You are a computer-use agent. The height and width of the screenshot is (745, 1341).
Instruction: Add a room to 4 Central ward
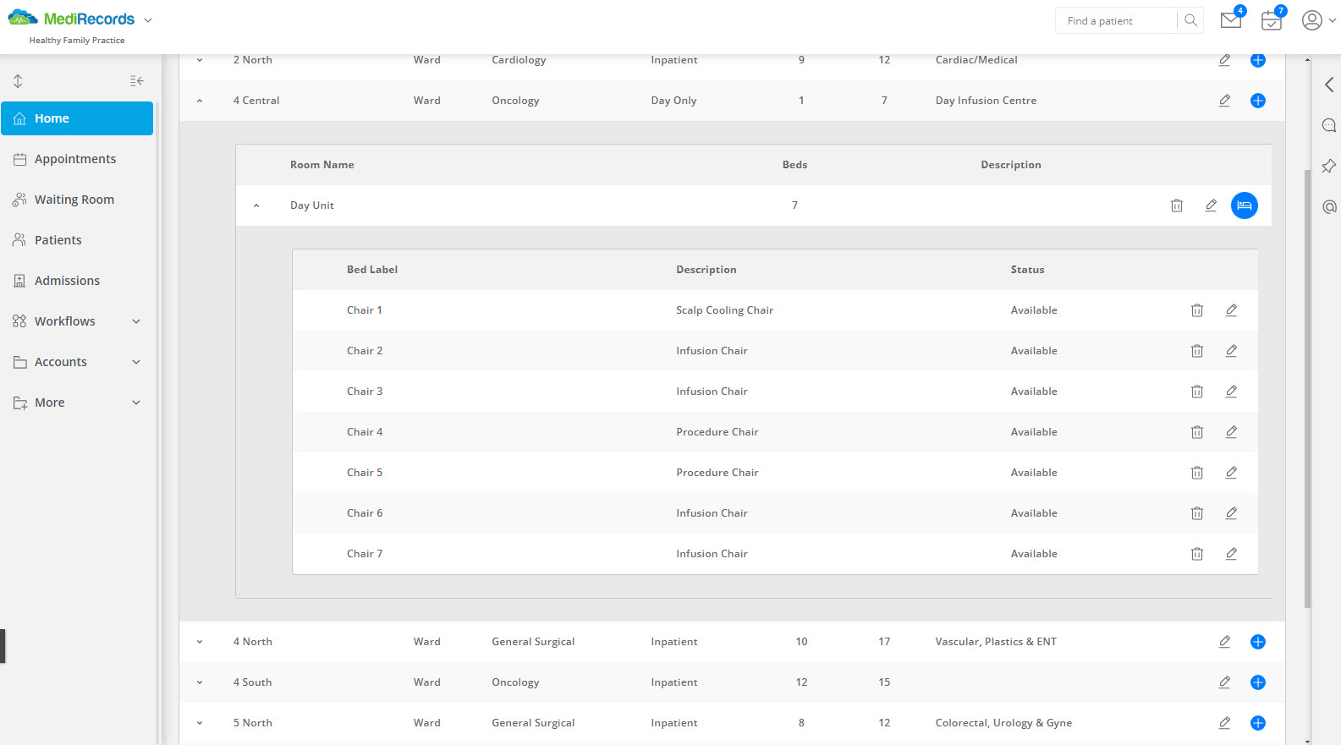point(1257,101)
